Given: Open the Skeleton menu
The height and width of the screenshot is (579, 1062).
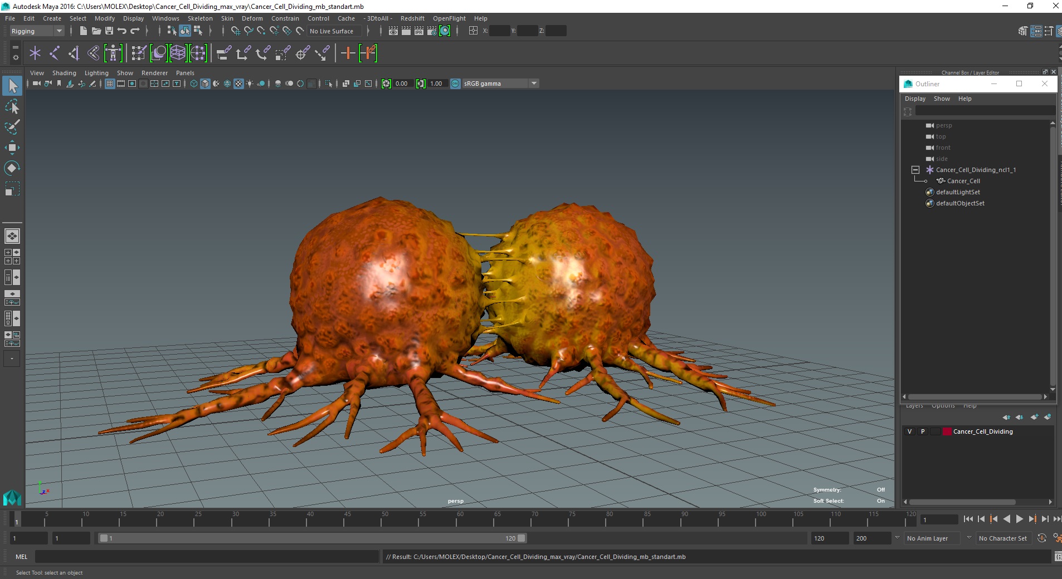Looking at the screenshot, I should click(x=200, y=18).
